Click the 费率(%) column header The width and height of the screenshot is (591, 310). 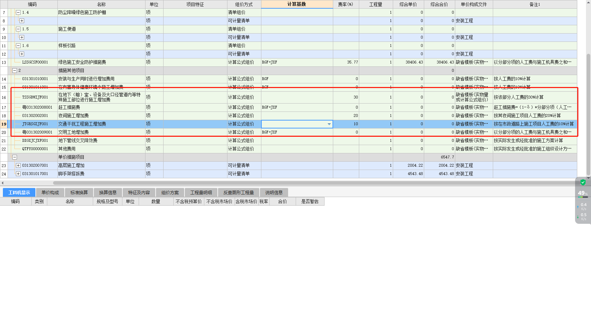click(x=346, y=4)
